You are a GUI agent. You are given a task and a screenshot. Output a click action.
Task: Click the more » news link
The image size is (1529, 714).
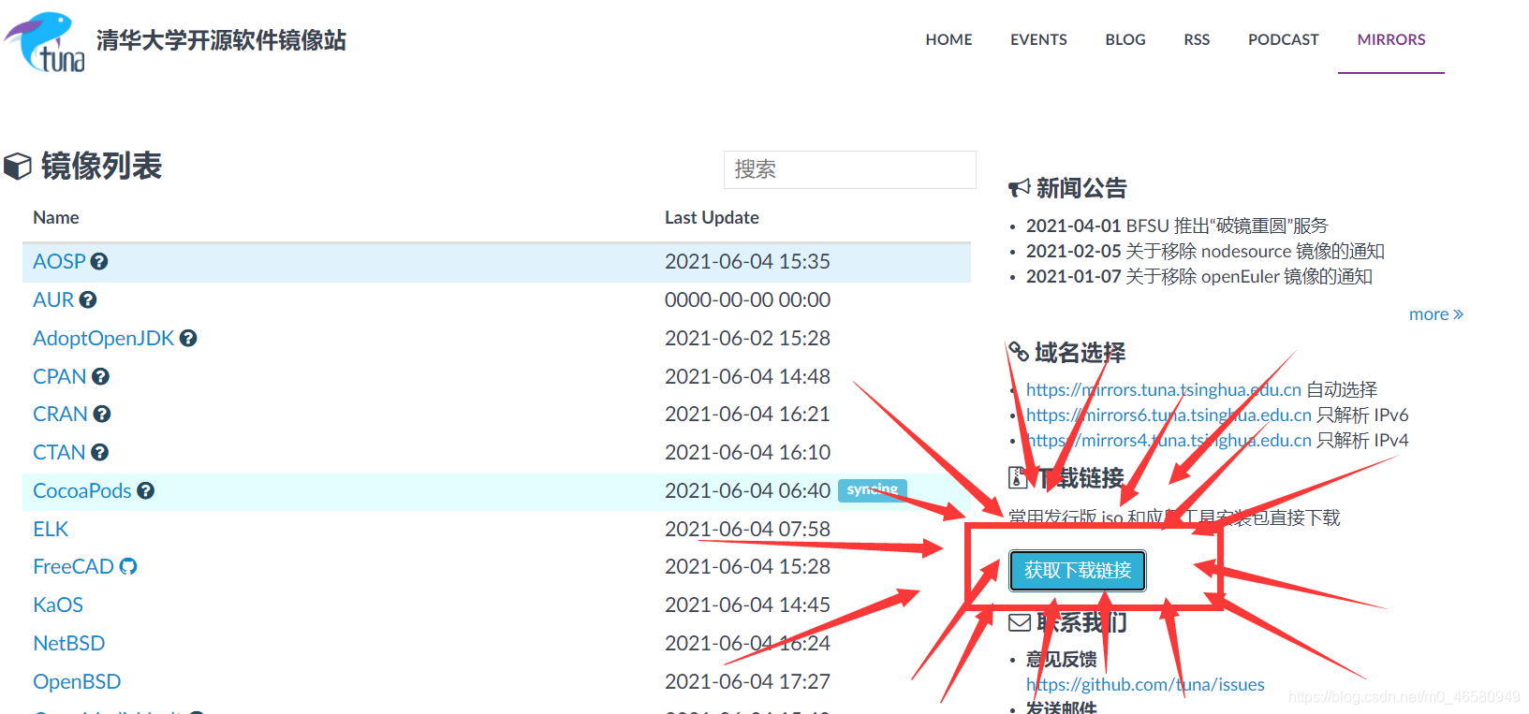click(x=1435, y=314)
